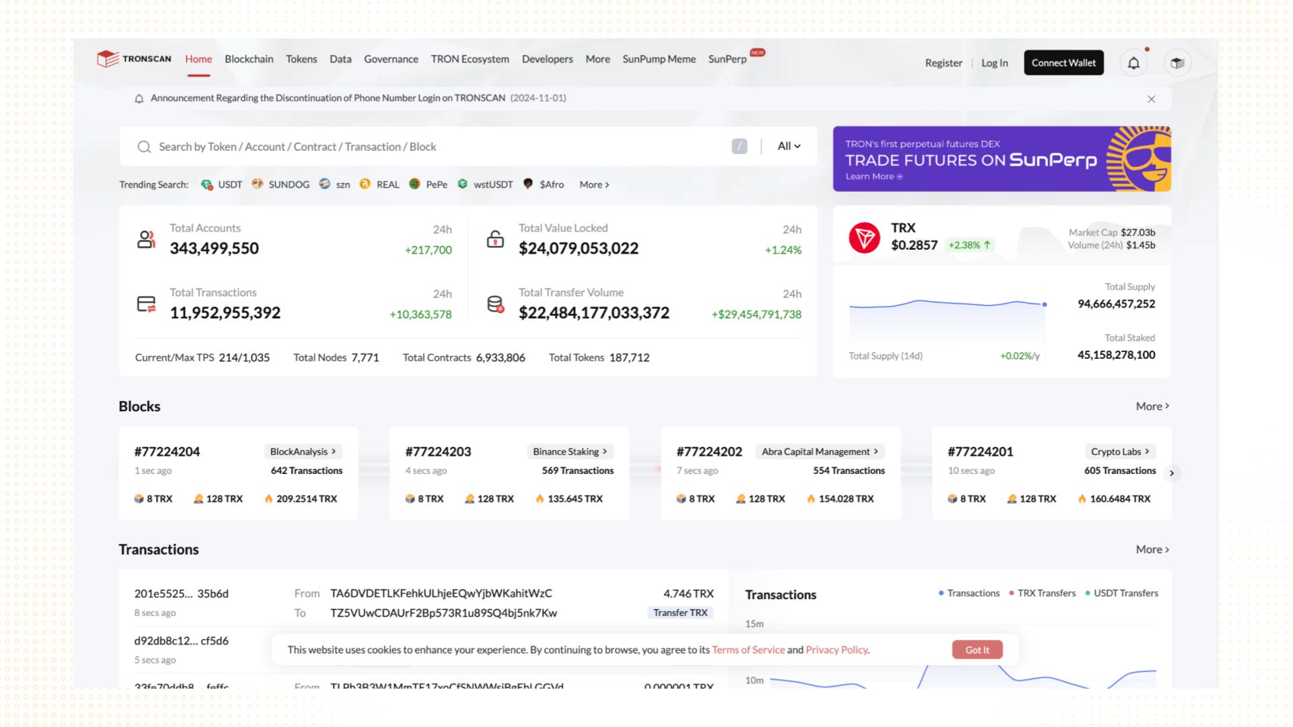The height and width of the screenshot is (727, 1293).
Task: Click the token search input field
Action: pos(404,146)
